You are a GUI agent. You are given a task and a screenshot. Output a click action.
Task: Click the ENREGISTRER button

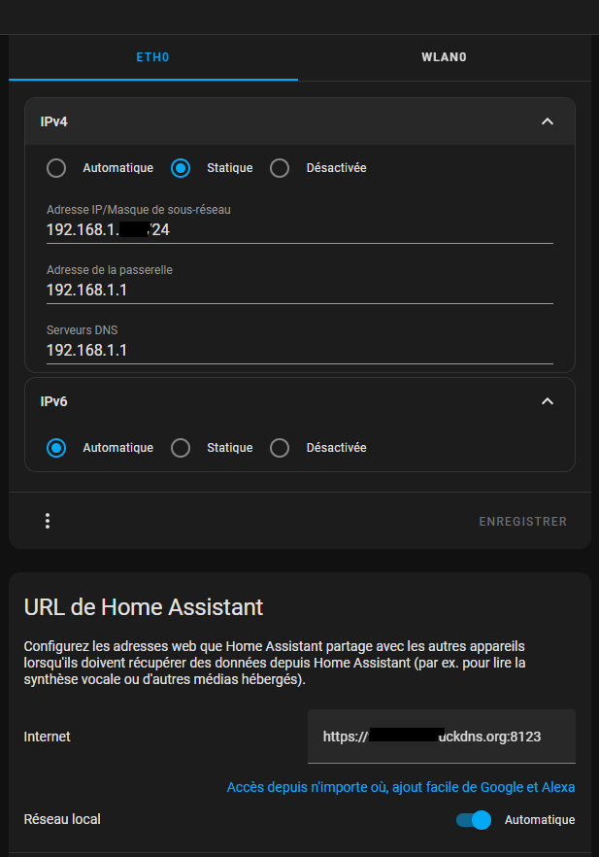[522, 522]
